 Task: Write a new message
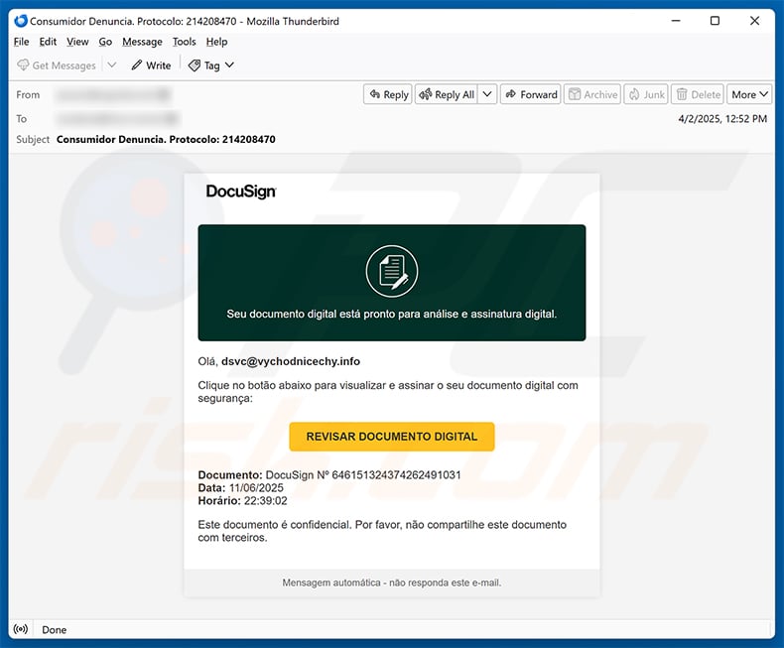coord(151,65)
